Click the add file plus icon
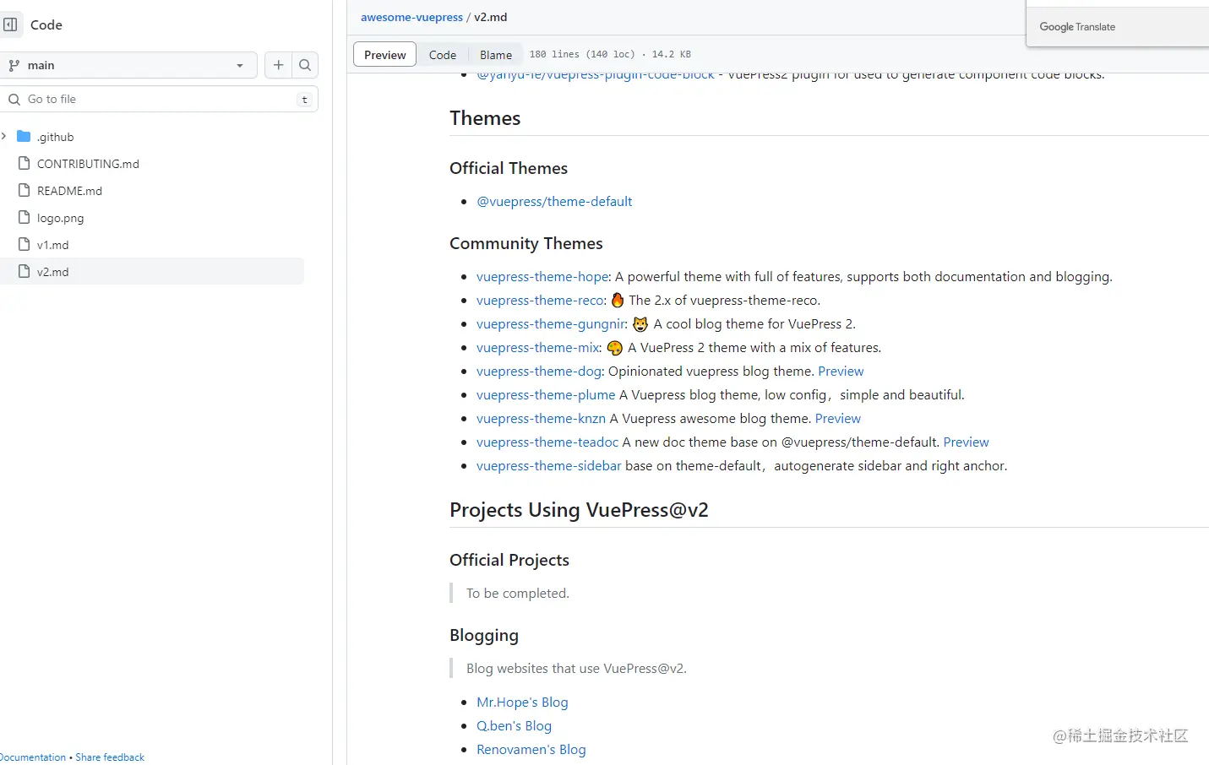The image size is (1209, 765). coord(278,65)
